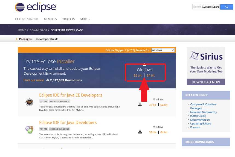Open Documentation link
Viewport: 235px width, 157px height.
tap(200, 120)
